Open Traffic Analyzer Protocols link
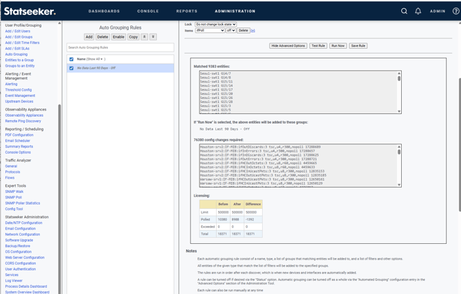The image size is (461, 294). tap(12, 172)
